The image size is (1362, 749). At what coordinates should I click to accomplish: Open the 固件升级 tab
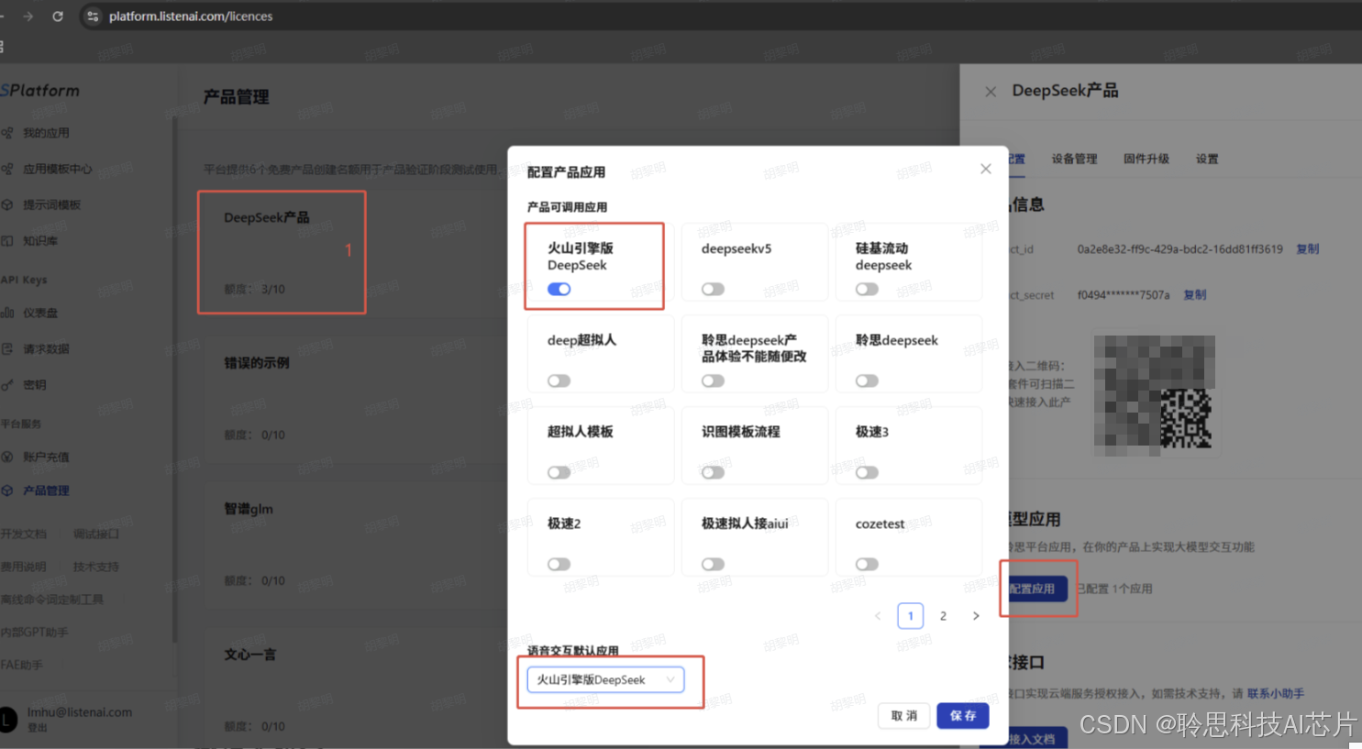(x=1147, y=158)
